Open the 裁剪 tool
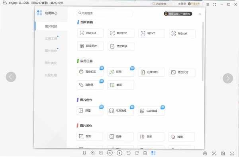 pos(90,136)
